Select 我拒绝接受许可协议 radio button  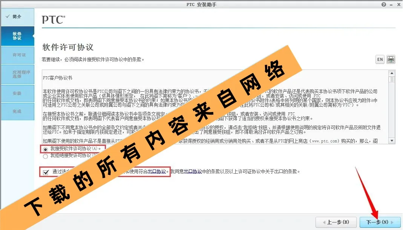46,156
